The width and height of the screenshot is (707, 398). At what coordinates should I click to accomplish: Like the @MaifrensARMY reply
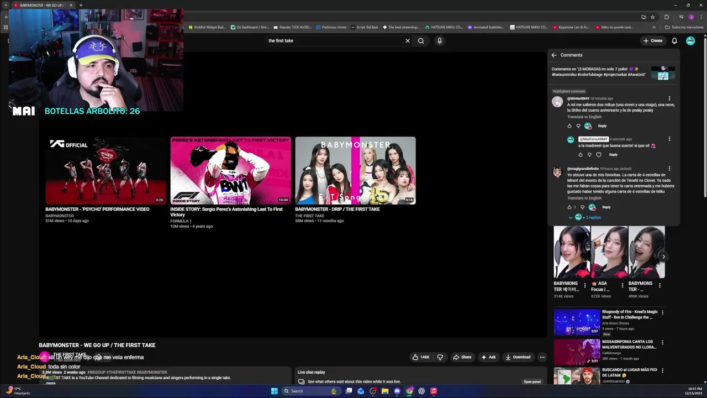(581, 155)
